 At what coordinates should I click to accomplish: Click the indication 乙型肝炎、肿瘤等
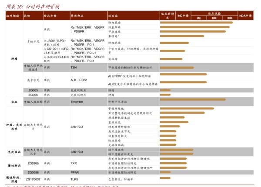point(120,179)
